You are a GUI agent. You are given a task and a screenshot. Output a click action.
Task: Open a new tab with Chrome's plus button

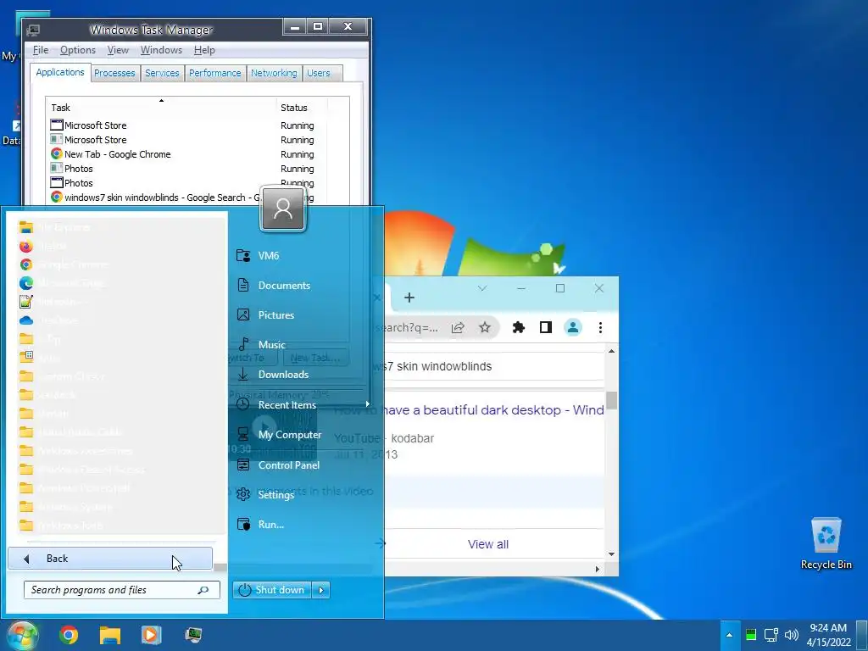click(x=409, y=298)
